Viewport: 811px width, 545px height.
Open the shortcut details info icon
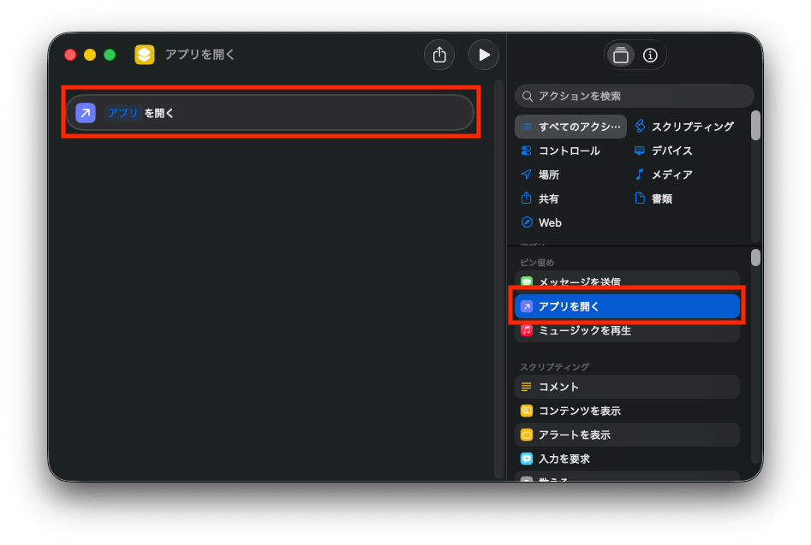point(650,55)
